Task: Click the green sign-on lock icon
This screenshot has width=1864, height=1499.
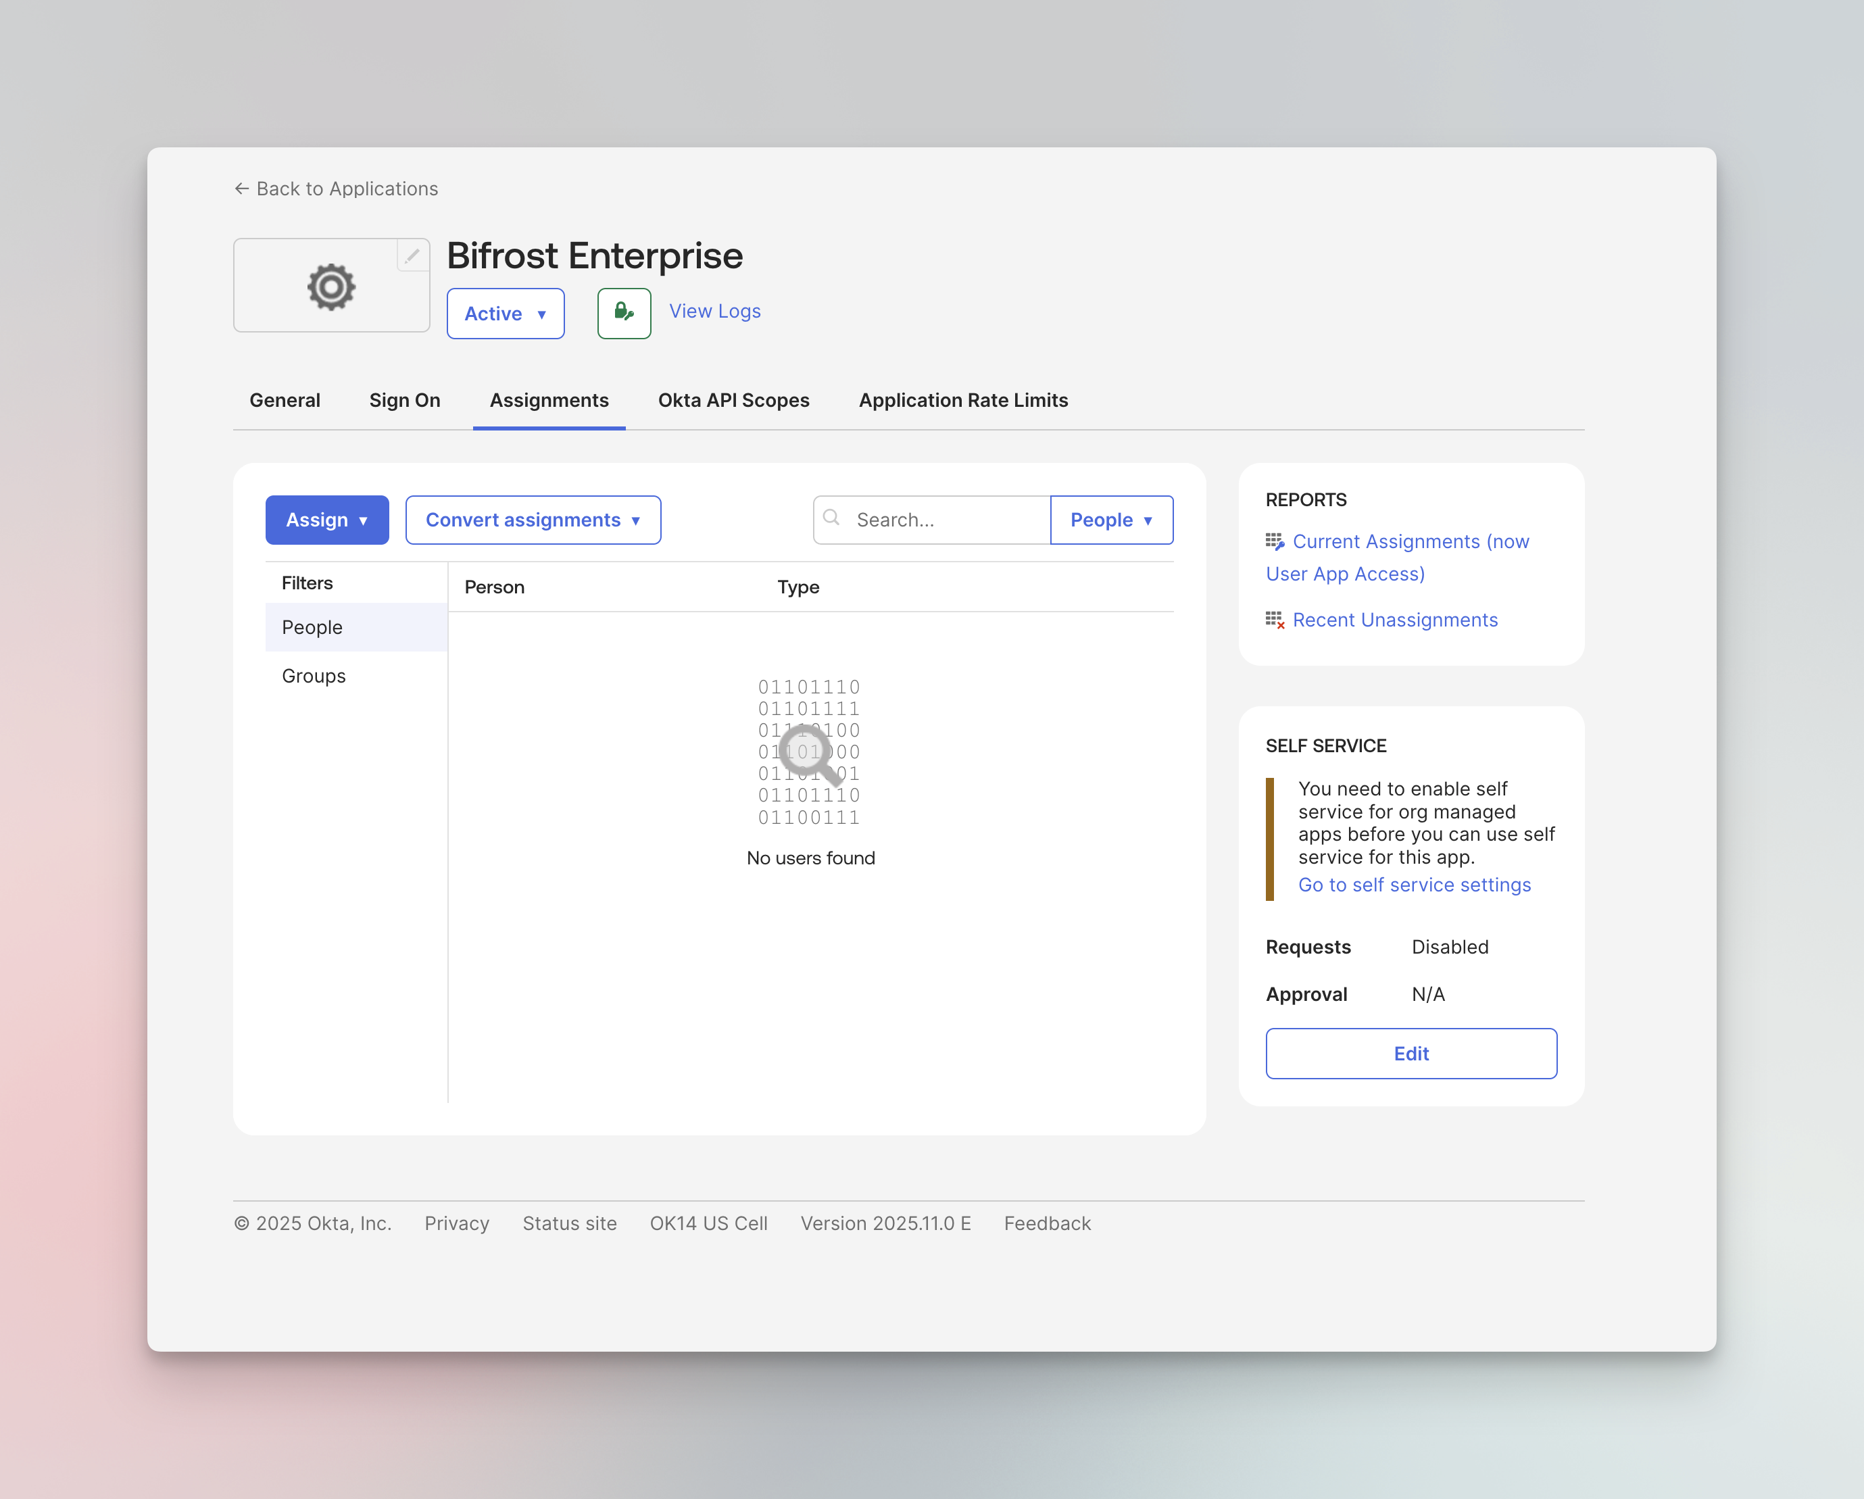Action: (x=623, y=313)
